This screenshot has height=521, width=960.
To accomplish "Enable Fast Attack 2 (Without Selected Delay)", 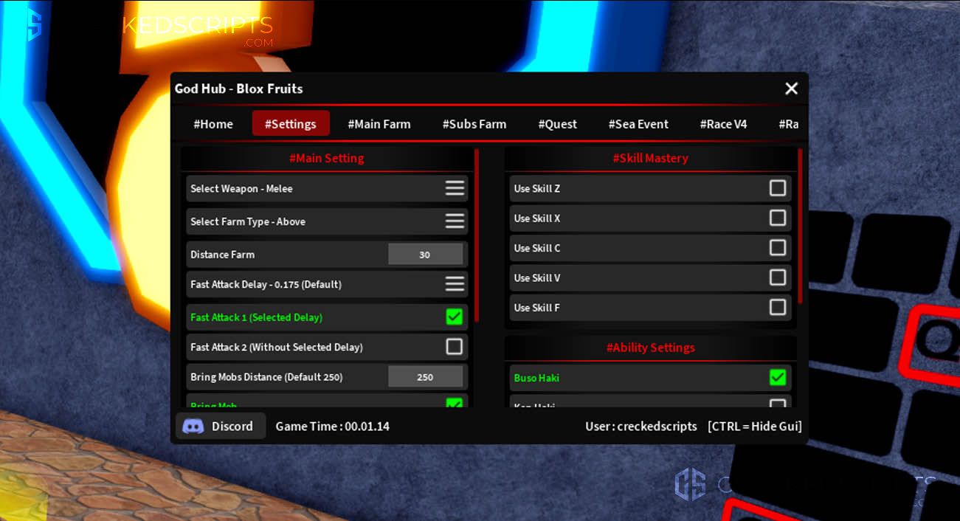I will point(455,346).
